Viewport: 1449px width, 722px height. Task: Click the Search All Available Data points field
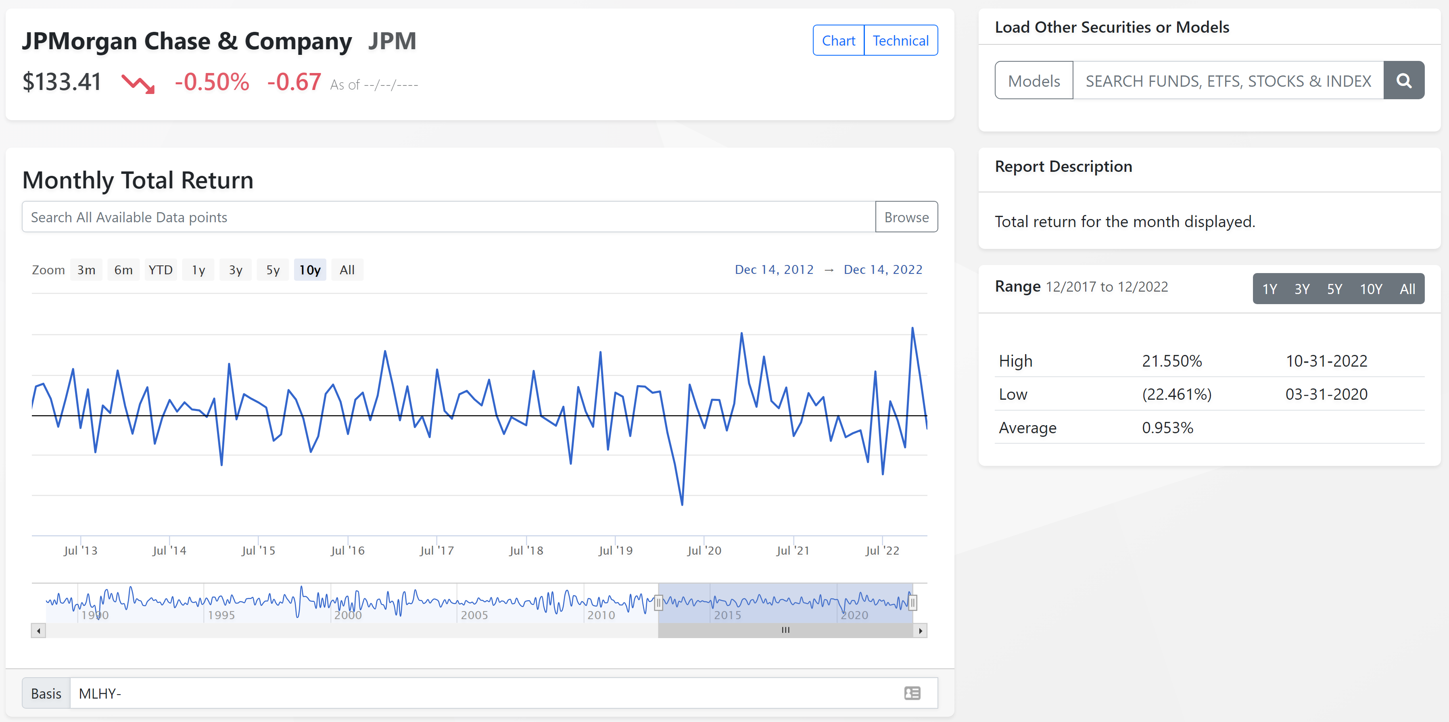tap(448, 217)
